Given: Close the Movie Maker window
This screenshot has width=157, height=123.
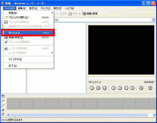Looking at the screenshot, I should coord(154,3).
